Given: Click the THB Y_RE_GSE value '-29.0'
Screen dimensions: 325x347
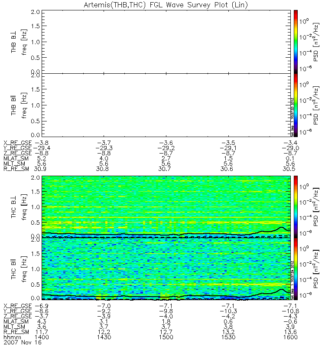Looking at the screenshot, I should coord(290,148).
